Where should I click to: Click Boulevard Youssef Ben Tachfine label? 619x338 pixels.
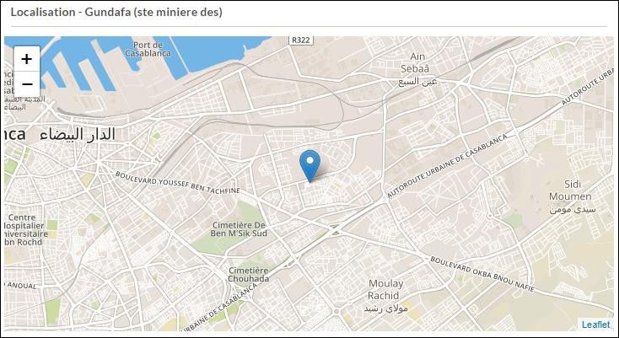(178, 183)
